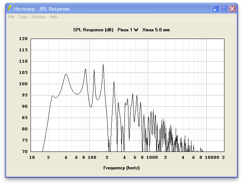Click the 90 dB y-axis label
The width and height of the screenshot is (243, 185).
25,106
